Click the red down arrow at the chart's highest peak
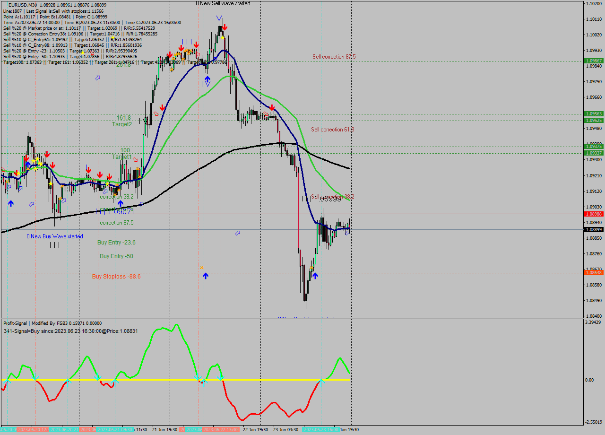Screen dimensions: 605x435 (x=225, y=28)
